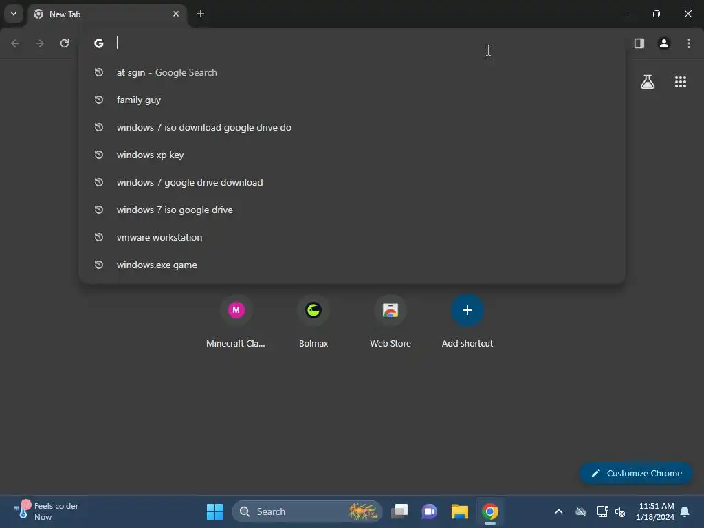Viewport: 704px width, 528px height.
Task: Select the New Tab browser tab
Action: (108, 14)
